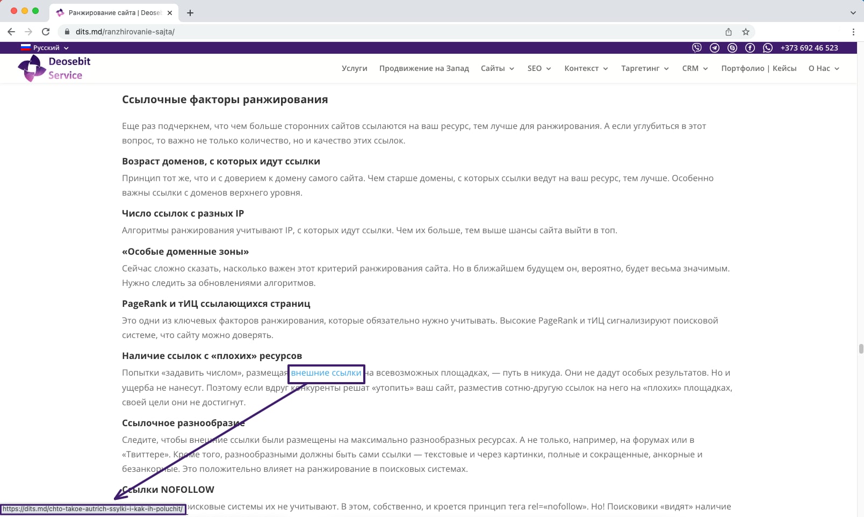
Task: Click heading «Особые доменные зоны»
Action: 185,252
